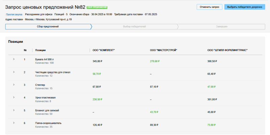The image size is (270, 135).
Task: Click the Отменить запрос button
Action: [210, 7]
